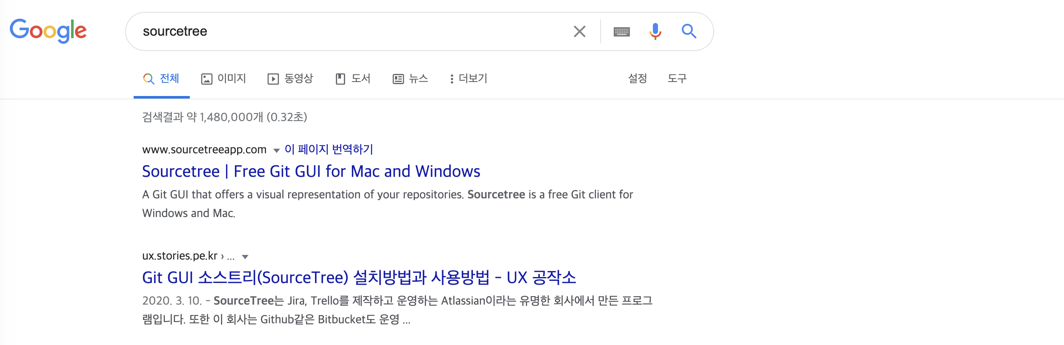Open the on-screen keyboard input icon
The width and height of the screenshot is (1064, 345).
[x=621, y=31]
